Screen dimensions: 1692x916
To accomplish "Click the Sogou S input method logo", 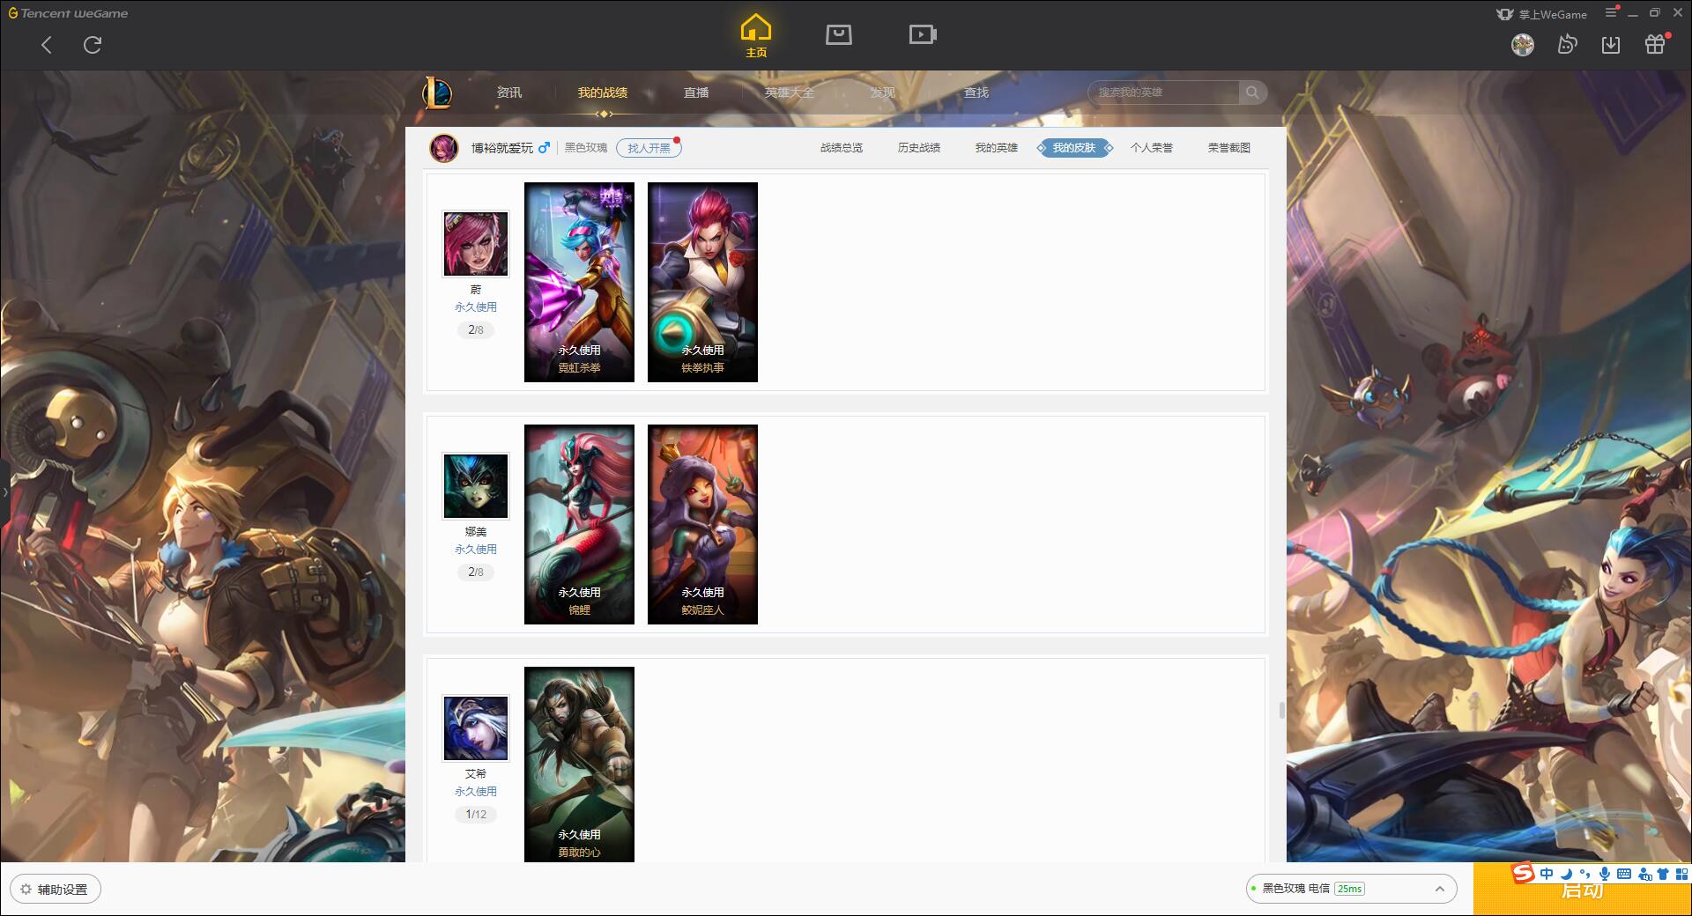I will pos(1524,874).
